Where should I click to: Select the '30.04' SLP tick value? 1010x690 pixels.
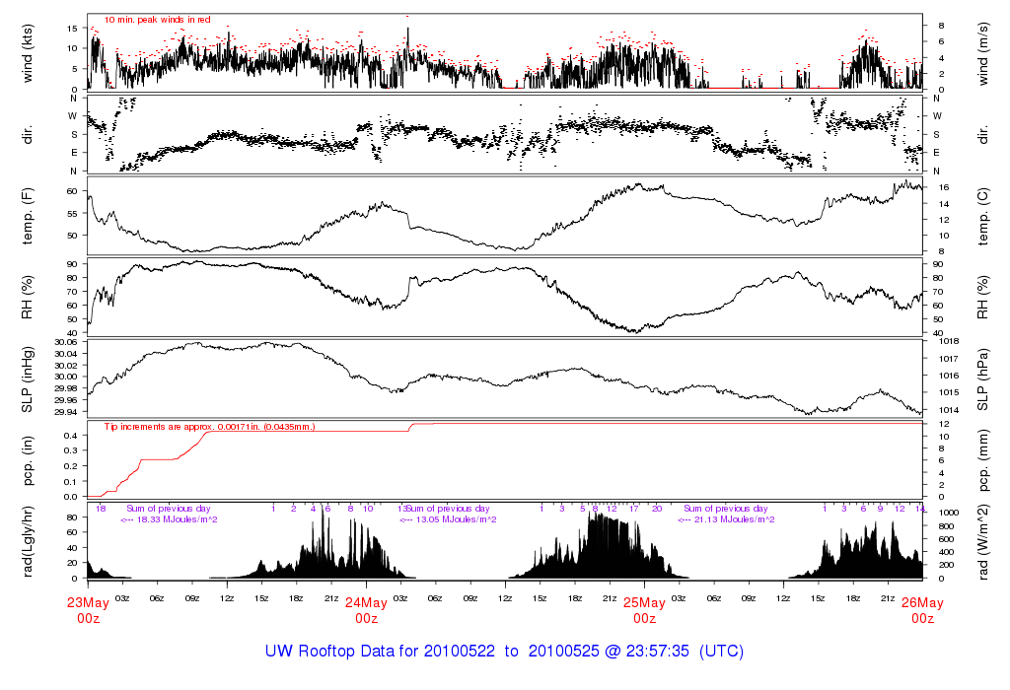(66, 353)
